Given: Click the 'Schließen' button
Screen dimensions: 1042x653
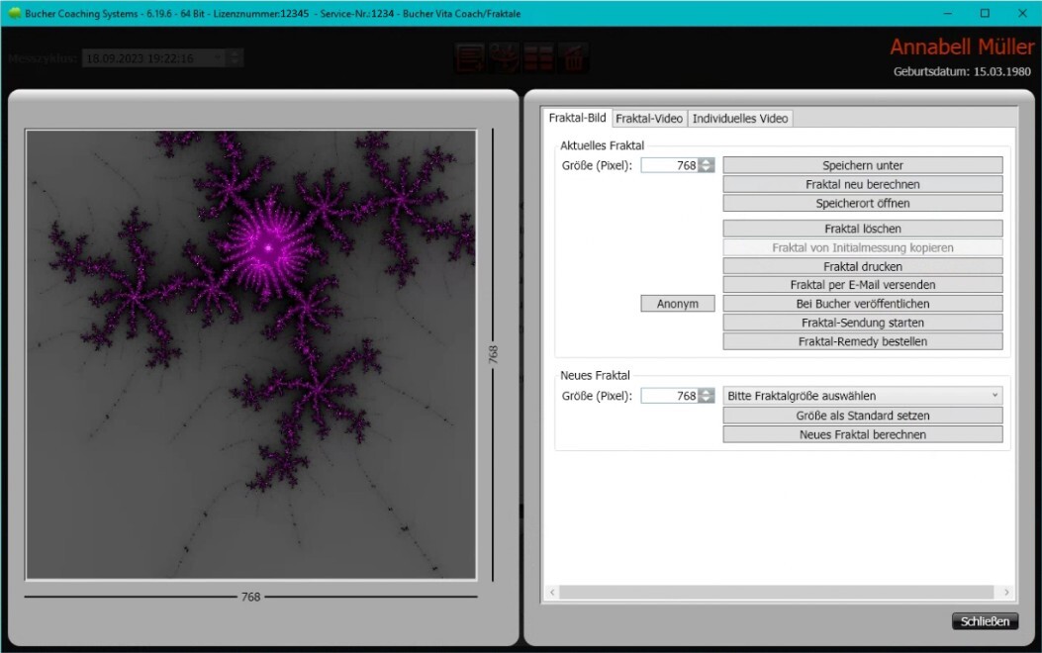Looking at the screenshot, I should 985,621.
